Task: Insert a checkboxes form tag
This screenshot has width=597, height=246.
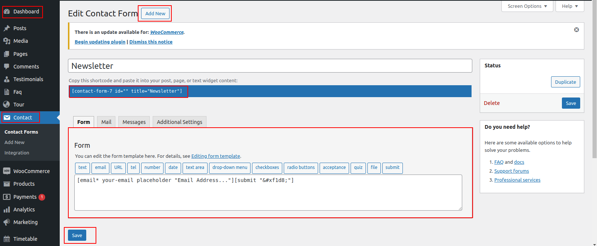Action: pyautogui.click(x=267, y=167)
